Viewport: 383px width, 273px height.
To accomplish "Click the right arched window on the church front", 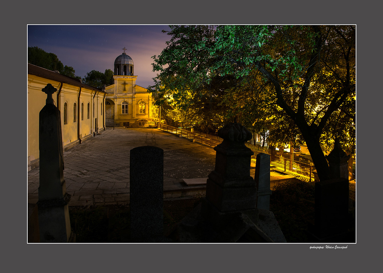I will tap(142, 107).
